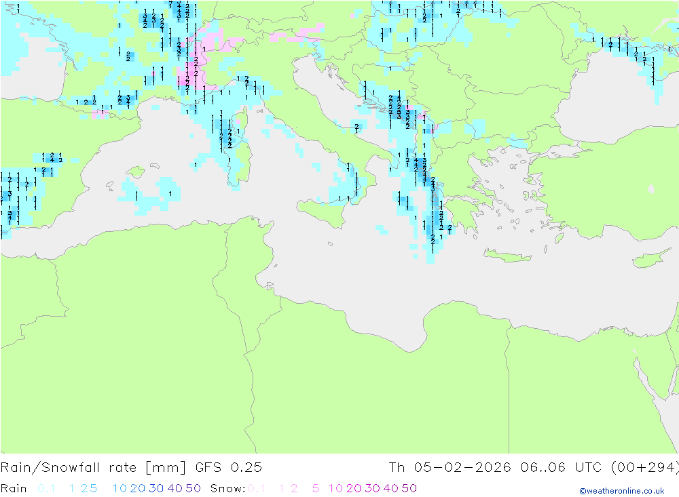Click the 'GFS 0.25' model label
Screen dimensions: 679x497
tap(229, 468)
